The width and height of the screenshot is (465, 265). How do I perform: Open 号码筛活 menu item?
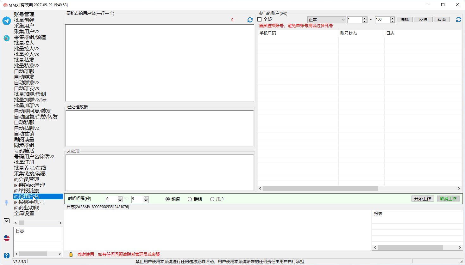(24, 151)
